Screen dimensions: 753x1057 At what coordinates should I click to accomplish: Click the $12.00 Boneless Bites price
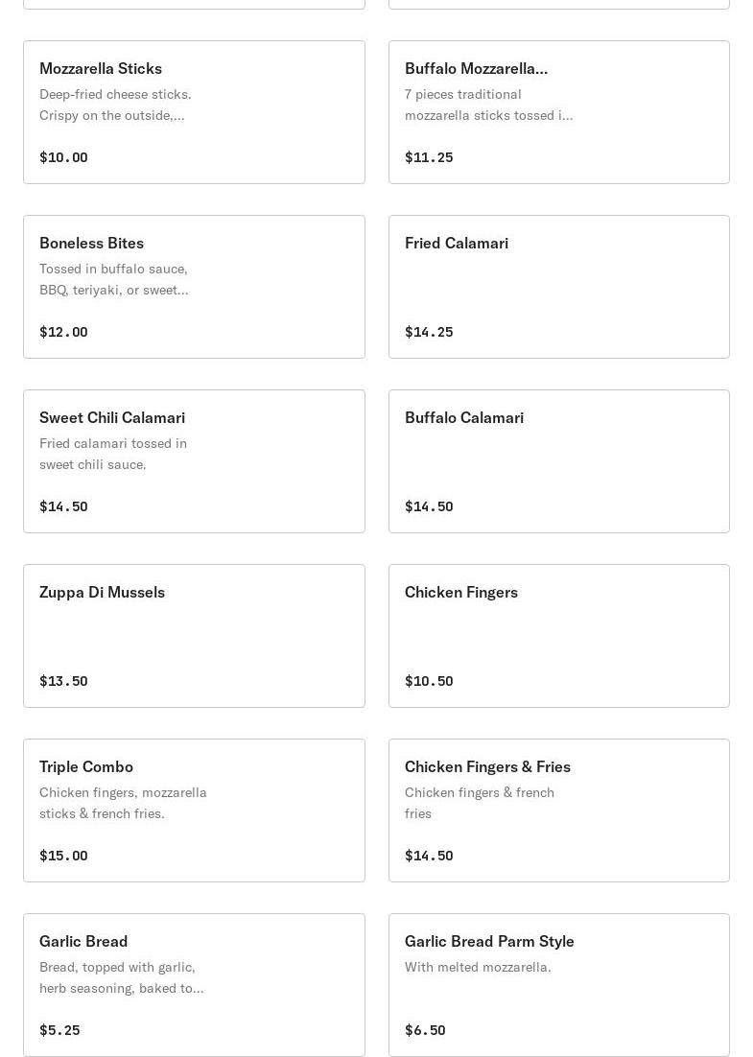pyautogui.click(x=63, y=332)
